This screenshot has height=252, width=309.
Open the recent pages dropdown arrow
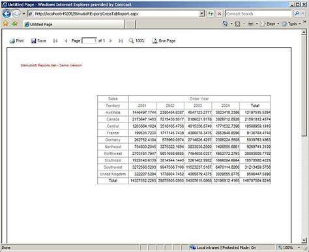(x=23, y=14)
